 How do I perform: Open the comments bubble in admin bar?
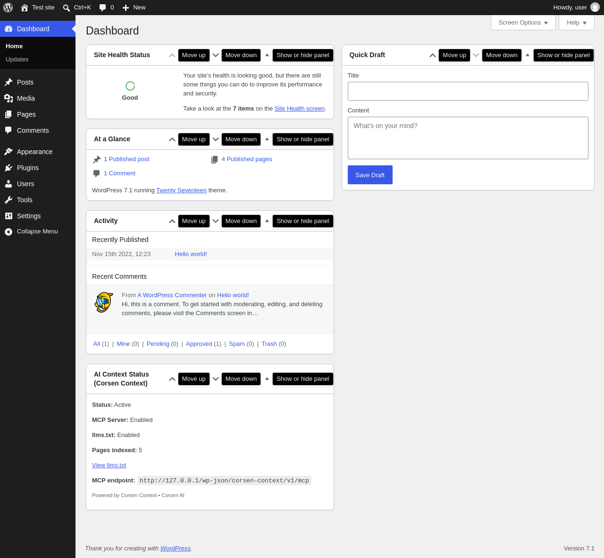(x=107, y=8)
